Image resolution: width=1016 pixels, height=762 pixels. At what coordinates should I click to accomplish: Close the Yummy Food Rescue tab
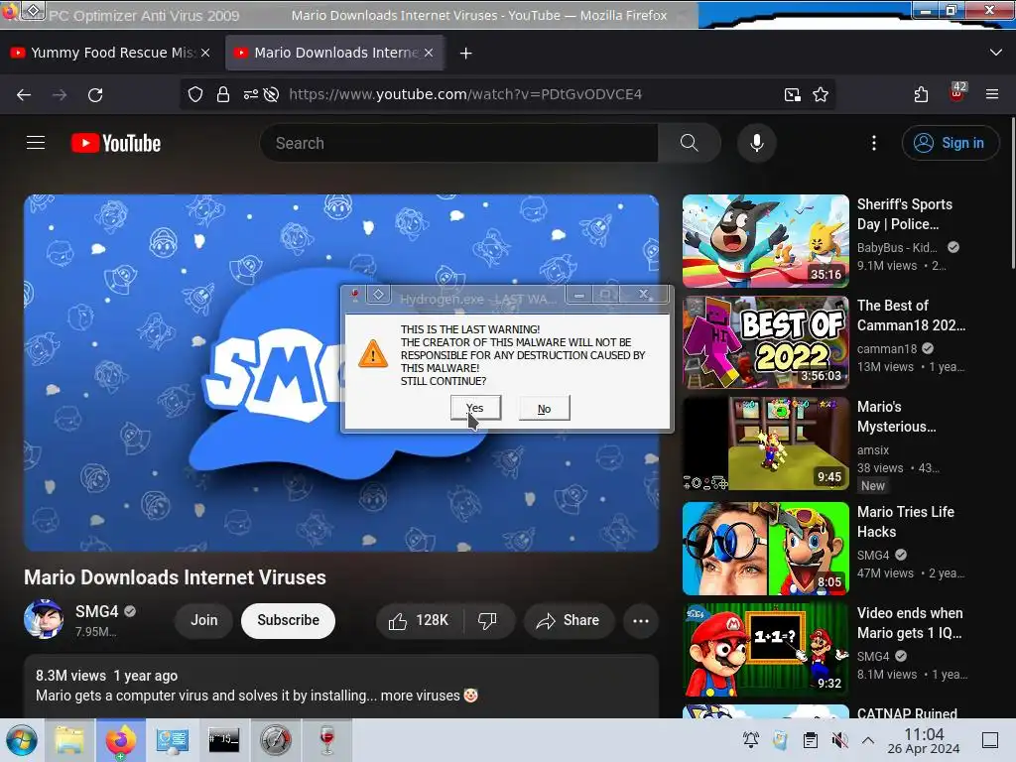pyautogui.click(x=205, y=53)
